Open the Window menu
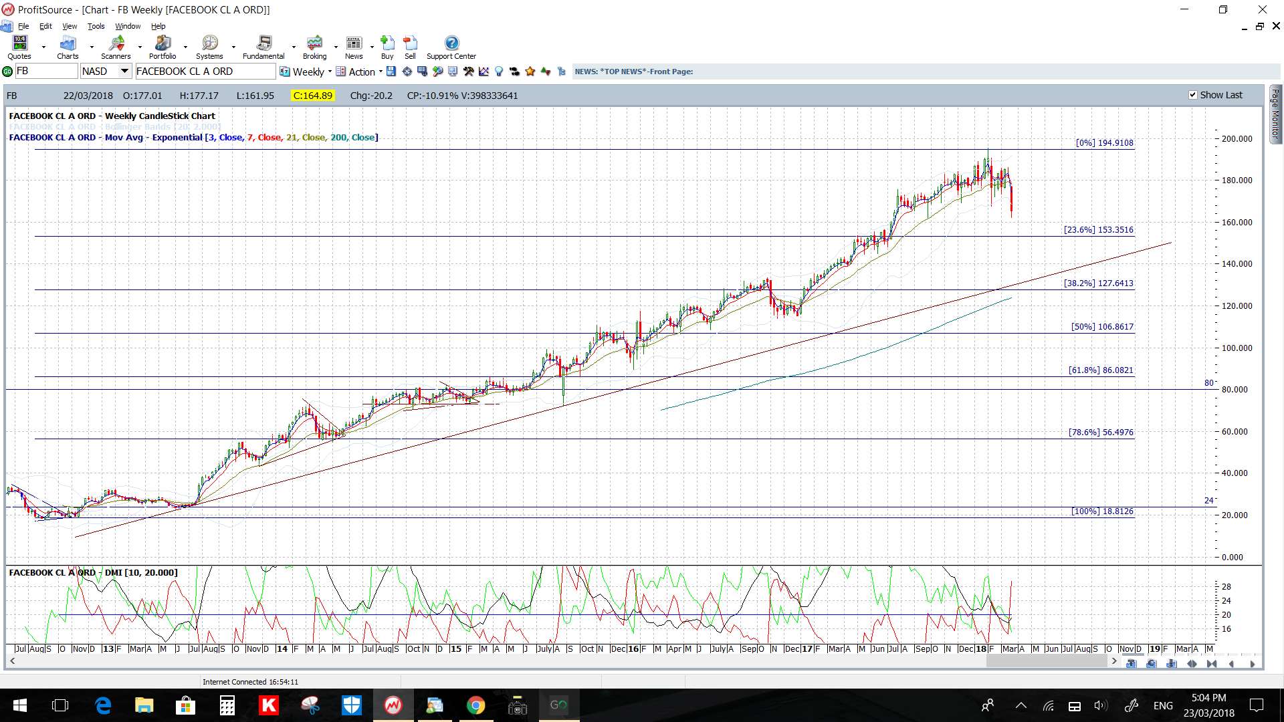1284x722 pixels. (x=128, y=26)
